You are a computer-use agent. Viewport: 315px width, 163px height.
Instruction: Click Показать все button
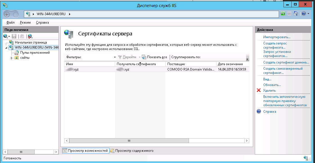click(x=154, y=57)
